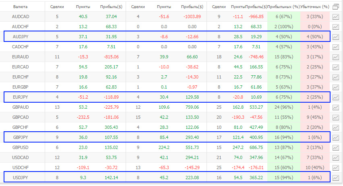Open the chart icon for AUDCAD row
Screen dimensions: 343x186
(336, 17)
